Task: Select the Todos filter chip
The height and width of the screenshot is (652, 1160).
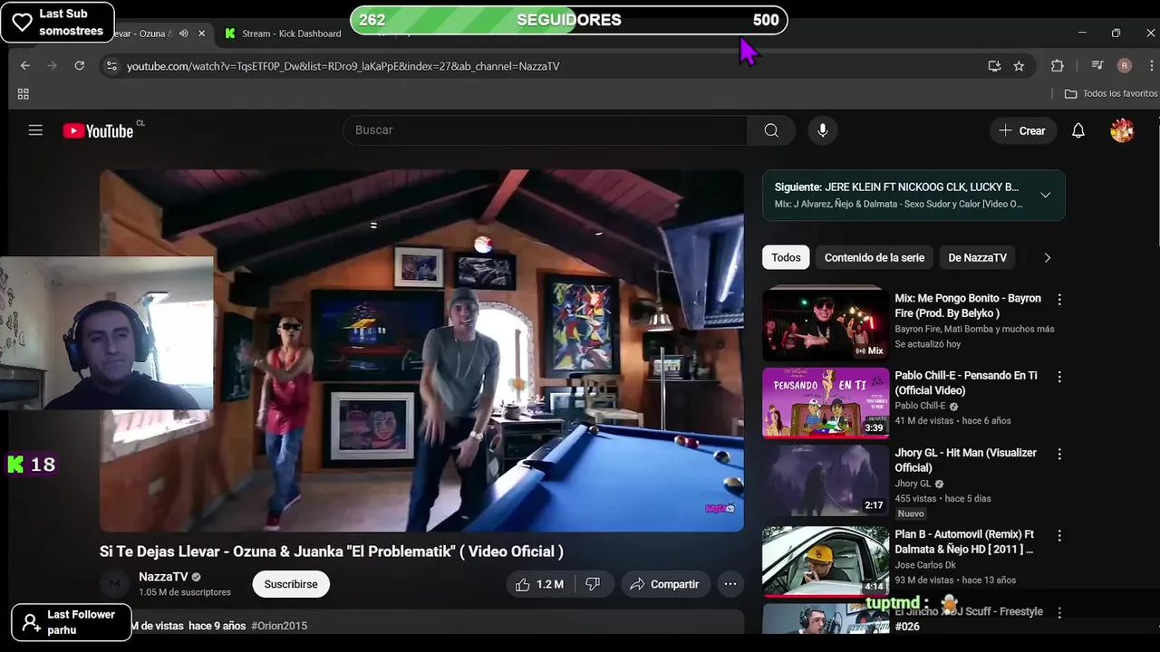Action: pyautogui.click(x=786, y=258)
